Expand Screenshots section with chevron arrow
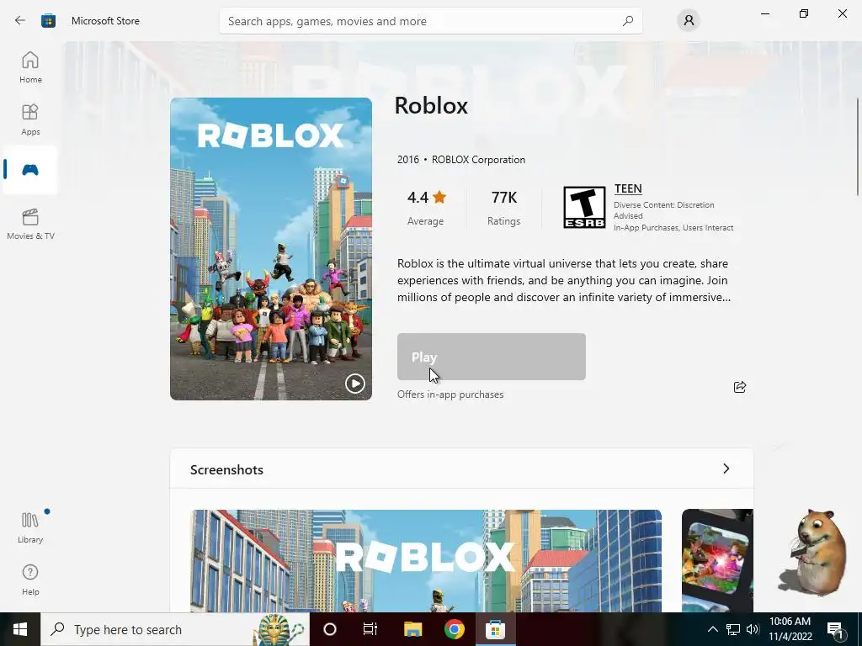862x646 pixels. pyautogui.click(x=726, y=469)
